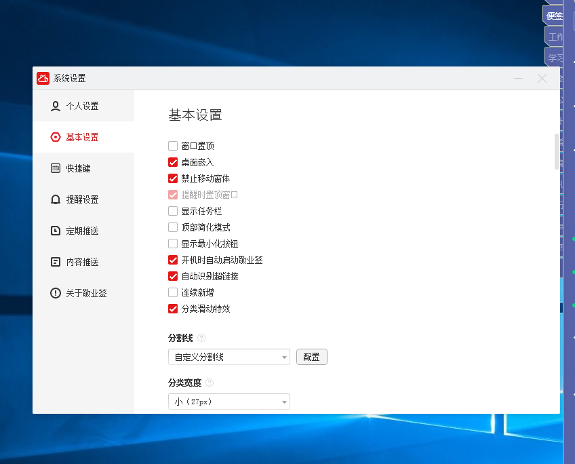Viewport: 575px width, 464px height.
Task: Click the 个人设置 person icon
Action: pyautogui.click(x=56, y=106)
